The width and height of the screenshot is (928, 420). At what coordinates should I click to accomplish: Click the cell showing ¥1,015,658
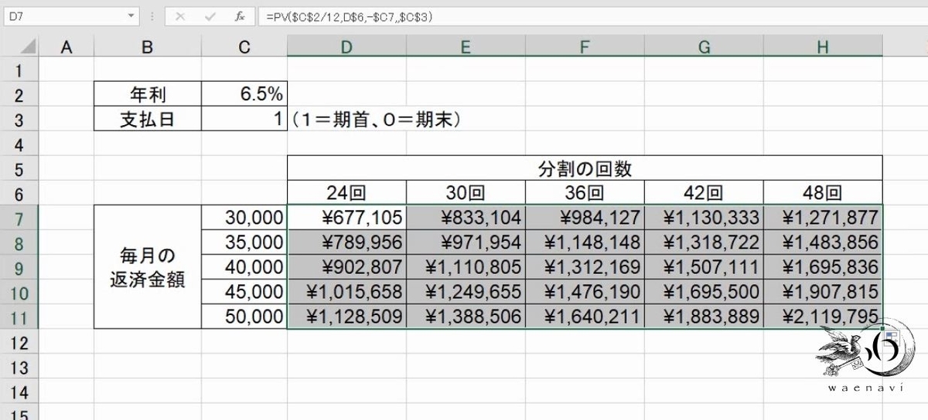[346, 293]
